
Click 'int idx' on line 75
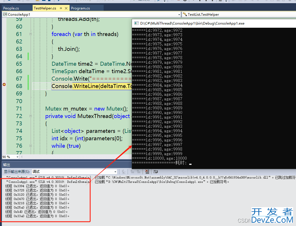(60, 138)
